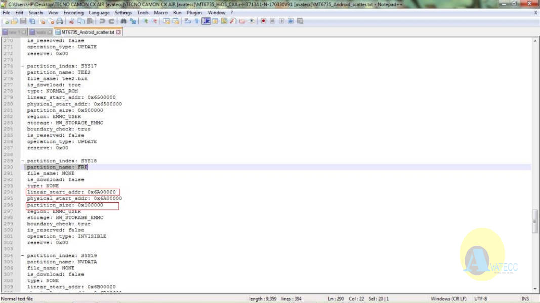The height and width of the screenshot is (303, 540).
Task: Click the Replace toolbar icon
Action: (133, 21)
